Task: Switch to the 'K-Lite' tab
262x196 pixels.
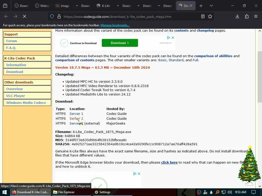Action: click(103, 6)
